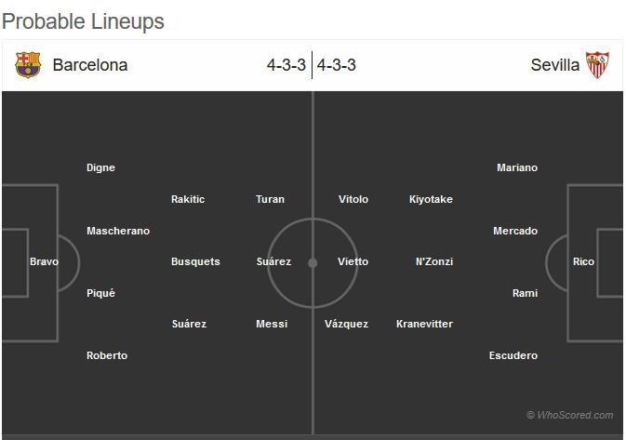Click on Piqué's name
The image size is (626, 440).
[101, 293]
